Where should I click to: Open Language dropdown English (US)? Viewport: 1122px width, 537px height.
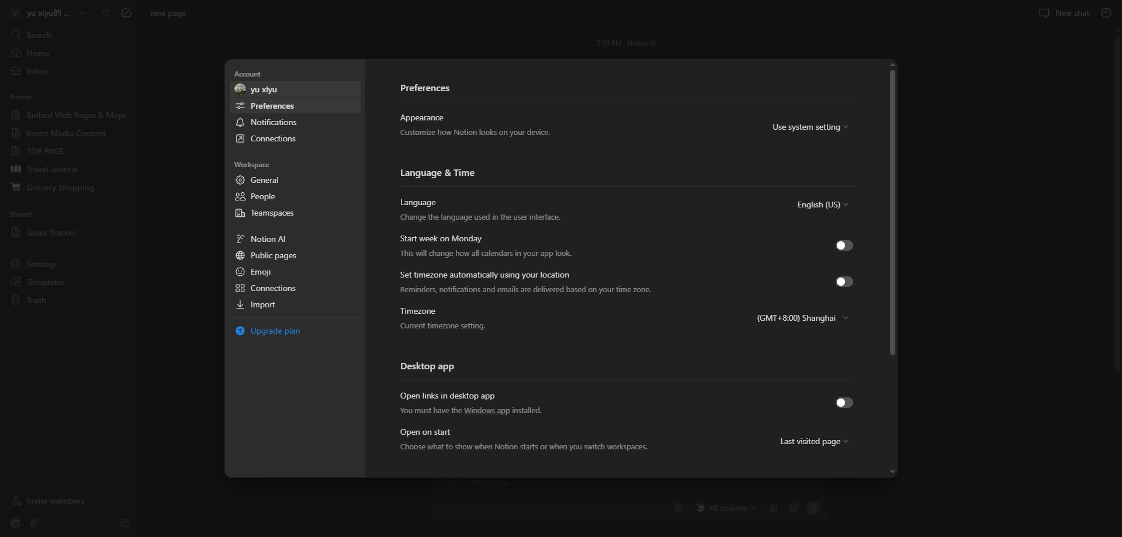click(x=823, y=205)
